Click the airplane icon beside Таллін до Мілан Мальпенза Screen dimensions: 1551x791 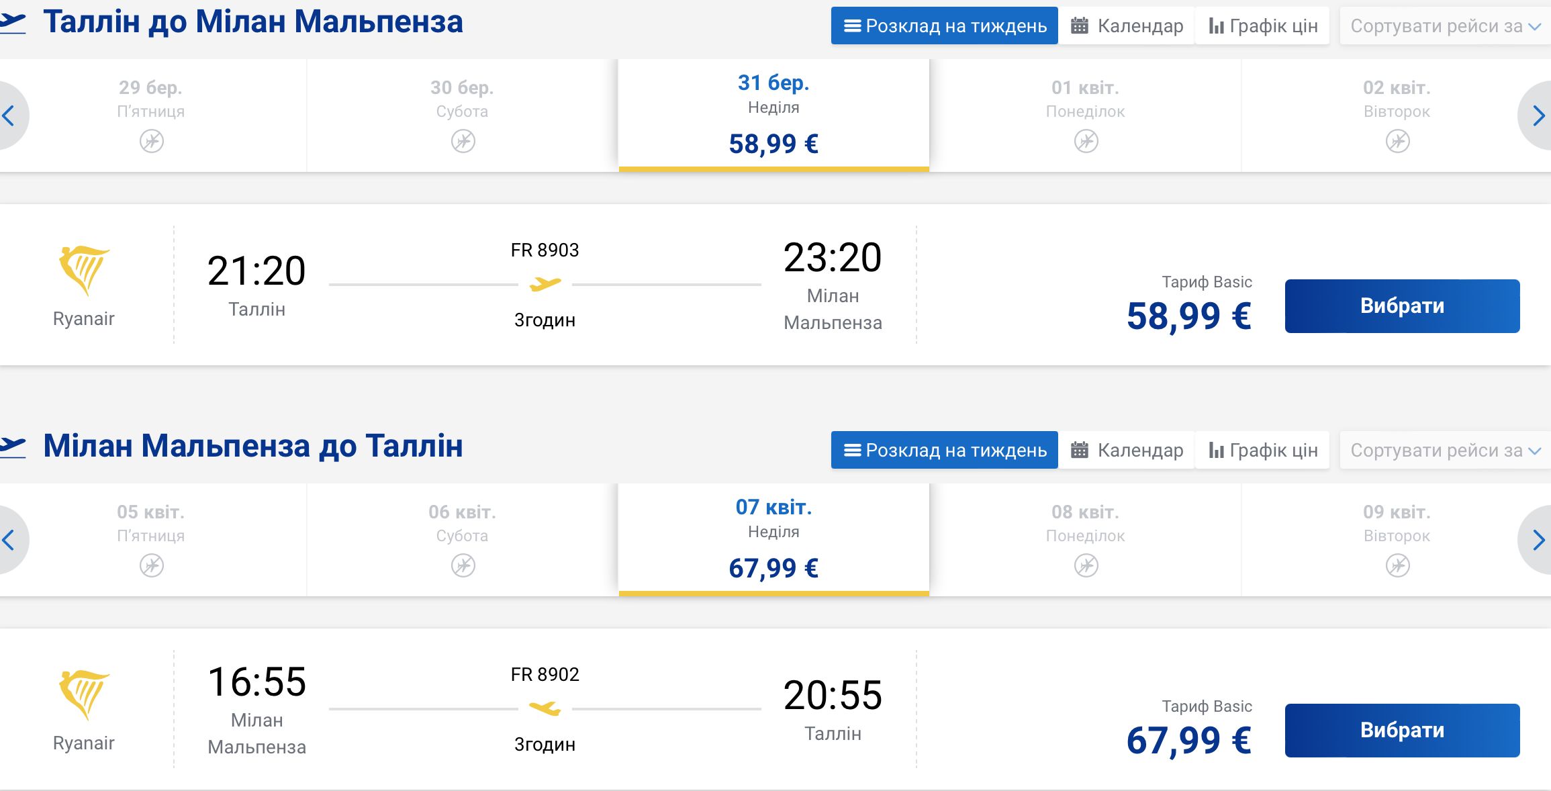click(x=12, y=23)
